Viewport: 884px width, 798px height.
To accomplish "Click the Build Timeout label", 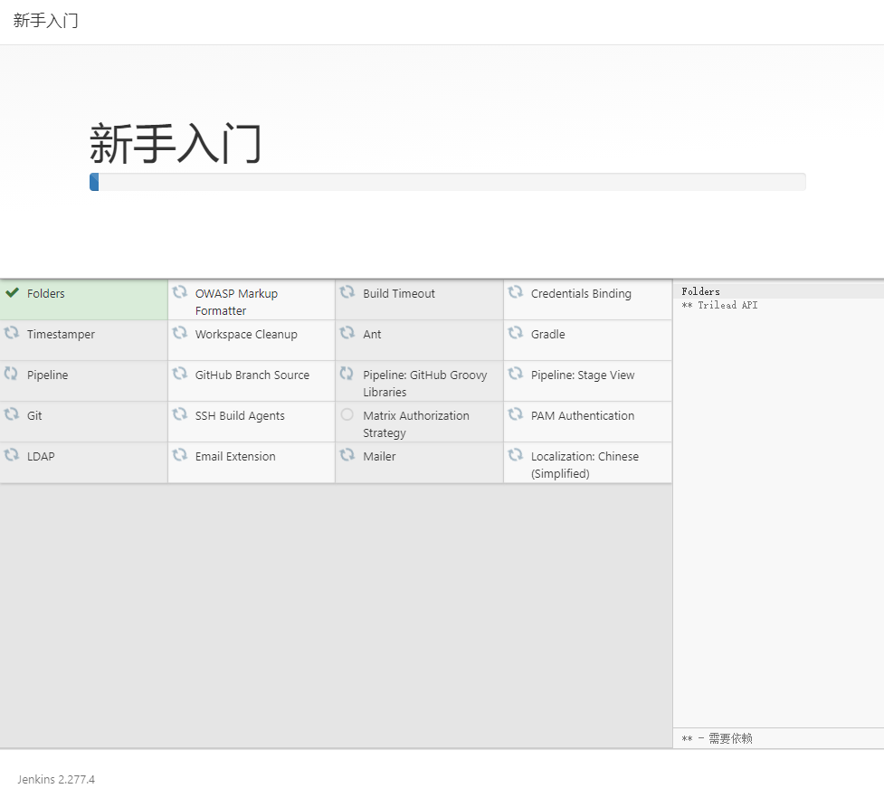I will click(399, 294).
